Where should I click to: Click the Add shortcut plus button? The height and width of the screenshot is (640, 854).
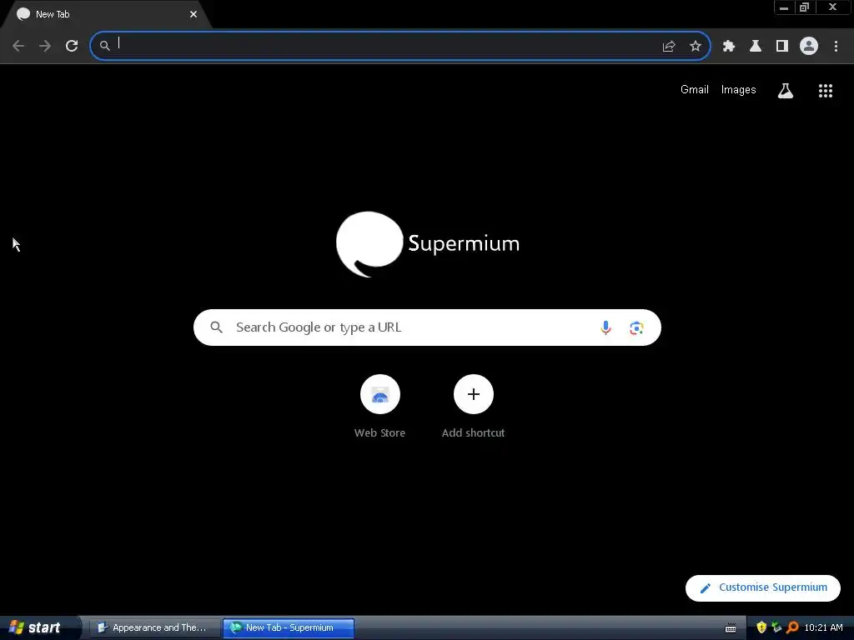(x=474, y=394)
